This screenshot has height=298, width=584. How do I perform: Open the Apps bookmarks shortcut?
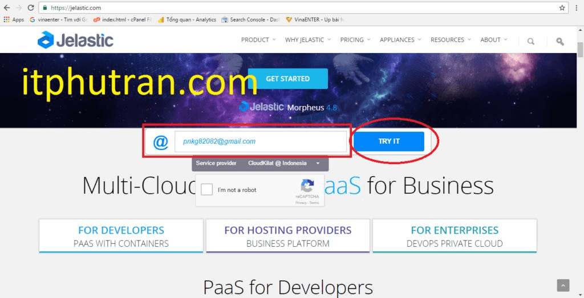point(14,20)
